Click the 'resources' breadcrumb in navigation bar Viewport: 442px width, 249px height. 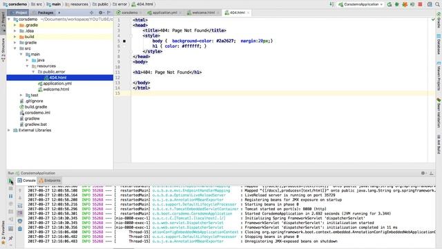point(77,4)
